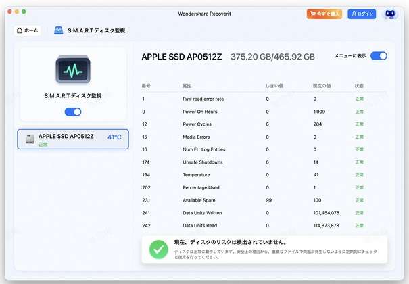
Task: Click the しきい値 column header
Action: click(x=274, y=86)
